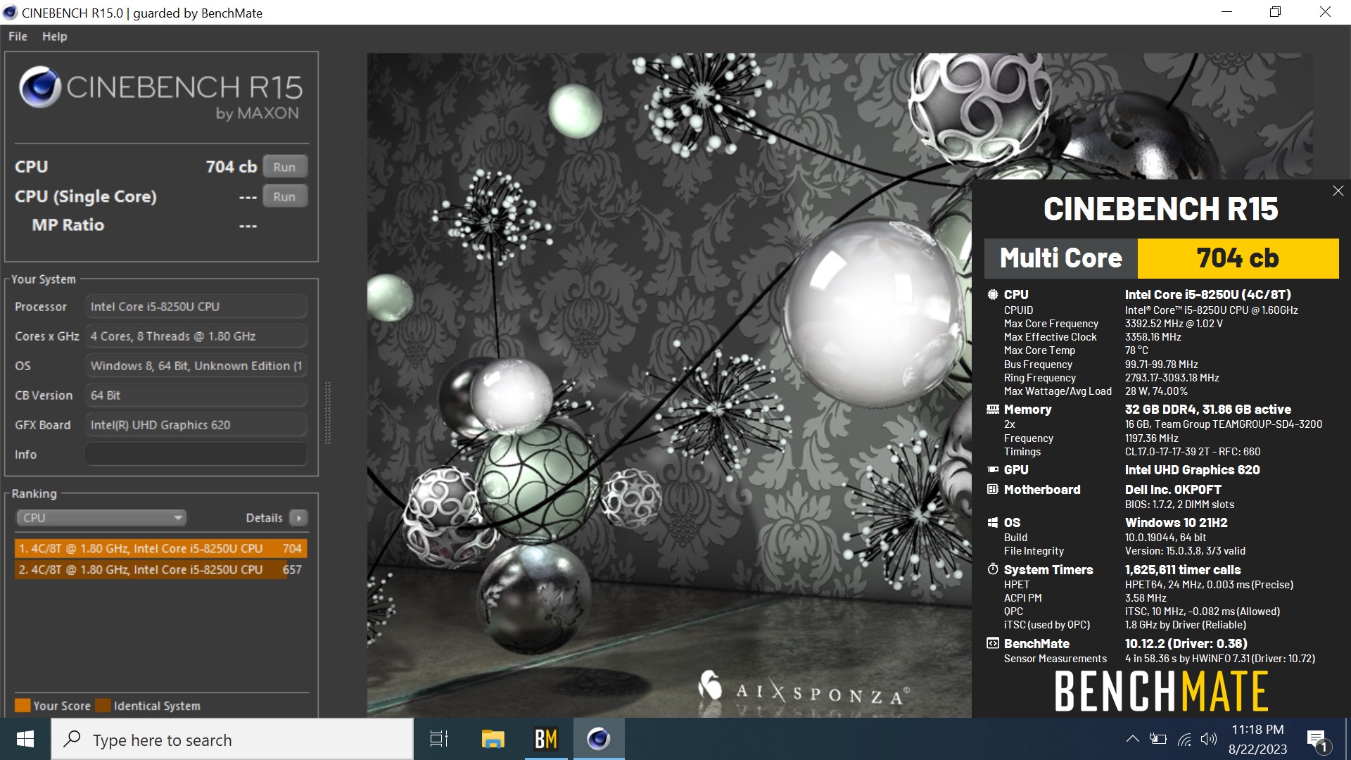
Task: Open File Explorer from the taskbar
Action: click(x=493, y=739)
